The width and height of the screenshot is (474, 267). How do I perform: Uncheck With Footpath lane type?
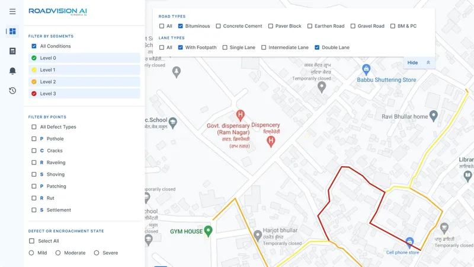pyautogui.click(x=181, y=47)
